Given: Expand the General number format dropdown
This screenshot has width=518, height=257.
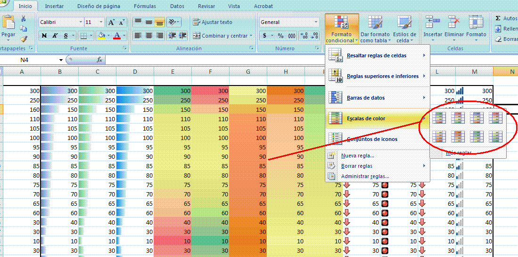Looking at the screenshot, I should tap(316, 22).
